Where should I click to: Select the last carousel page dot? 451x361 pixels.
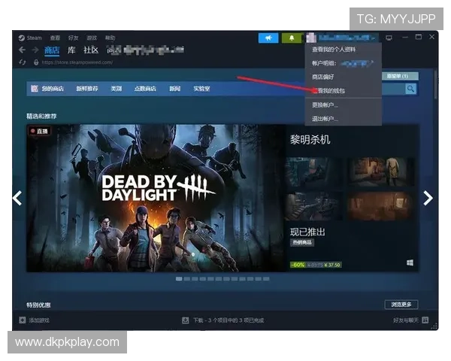click(x=266, y=279)
